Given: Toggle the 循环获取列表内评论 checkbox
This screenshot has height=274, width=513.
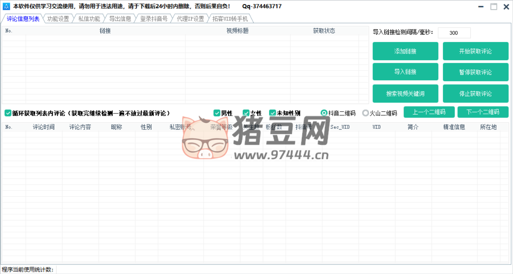Looking at the screenshot, I should point(8,113).
